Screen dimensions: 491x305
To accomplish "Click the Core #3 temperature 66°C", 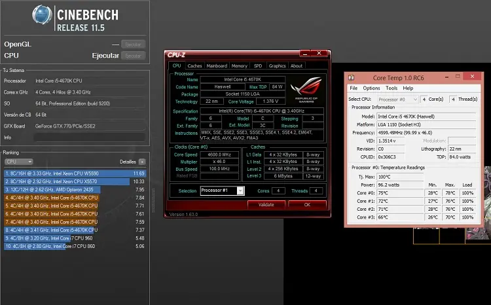I will click(x=400, y=217).
